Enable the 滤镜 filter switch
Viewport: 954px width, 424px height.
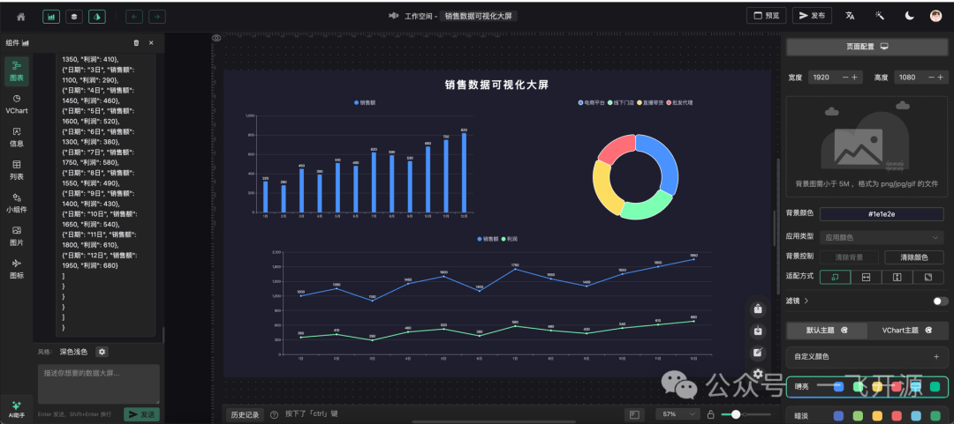coord(941,301)
